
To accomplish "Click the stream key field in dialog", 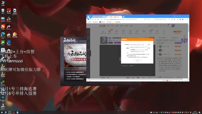I will [x=139, y=47].
